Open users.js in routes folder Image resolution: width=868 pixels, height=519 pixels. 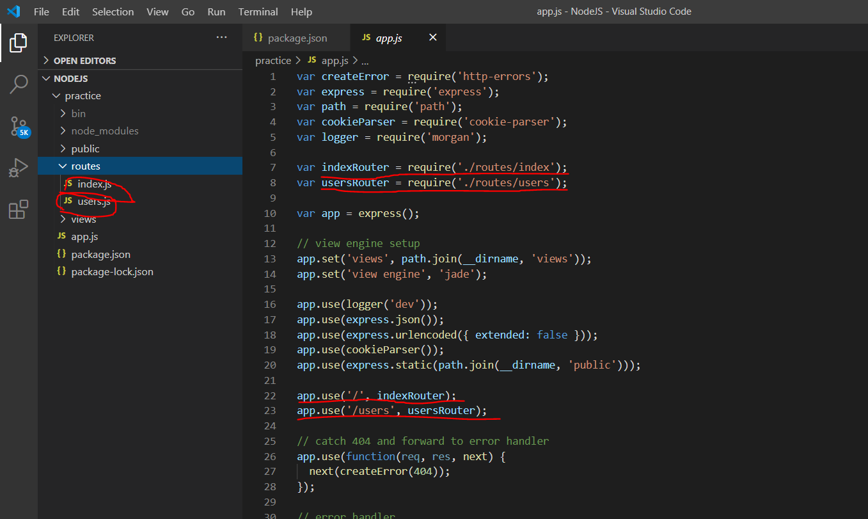point(140,202)
